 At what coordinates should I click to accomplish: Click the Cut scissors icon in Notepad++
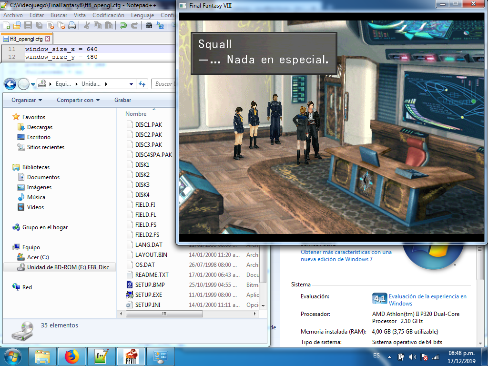click(x=87, y=26)
